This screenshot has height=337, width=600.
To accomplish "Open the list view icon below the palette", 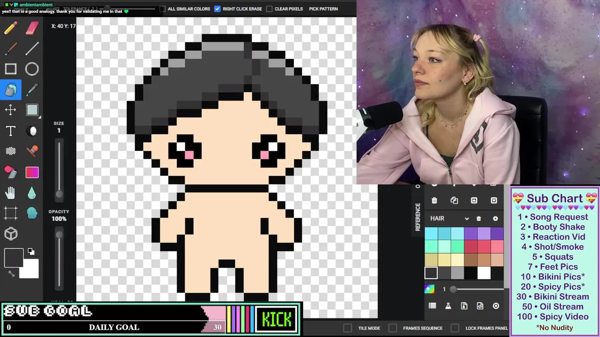I will pyautogui.click(x=432, y=306).
